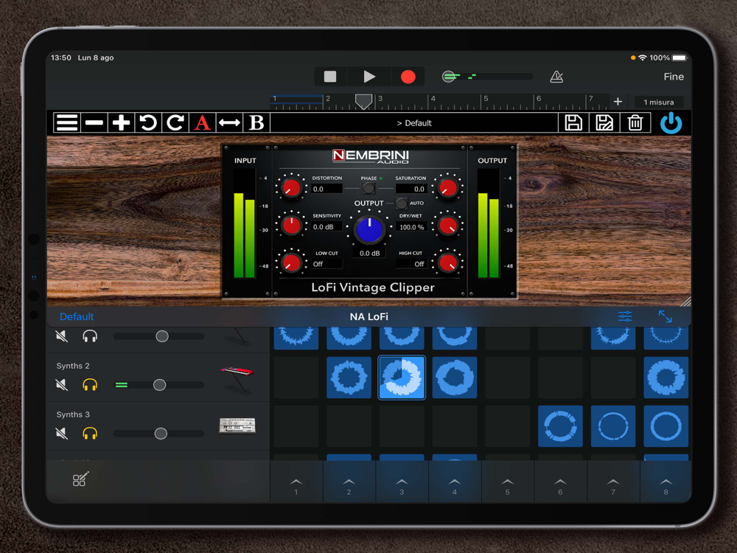Click the Synths 3 volume slider
737x553 pixels.
point(159,433)
